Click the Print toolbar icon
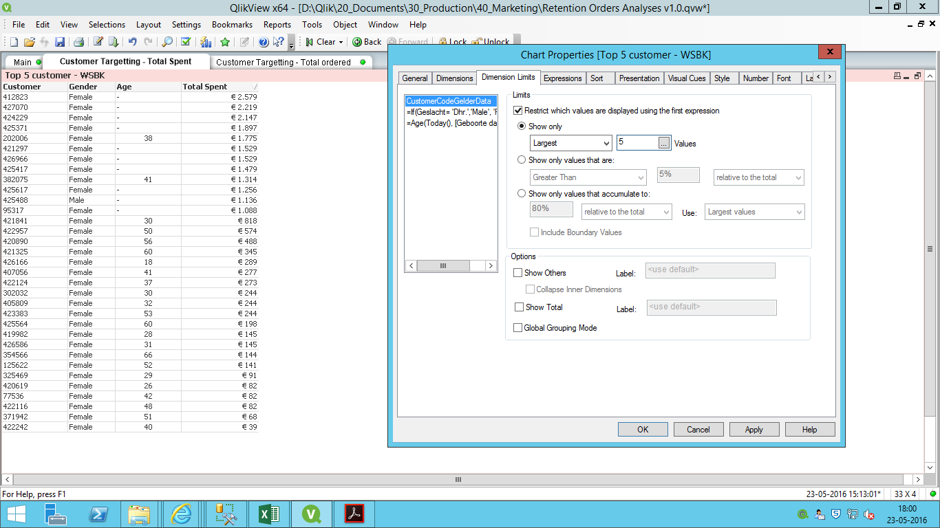The image size is (940, 528). pyautogui.click(x=78, y=42)
